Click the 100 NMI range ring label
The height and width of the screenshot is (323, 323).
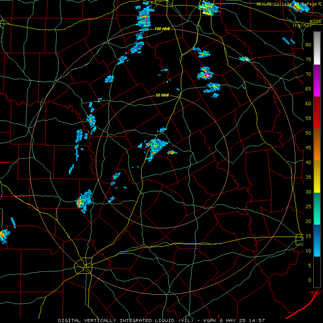point(162,29)
